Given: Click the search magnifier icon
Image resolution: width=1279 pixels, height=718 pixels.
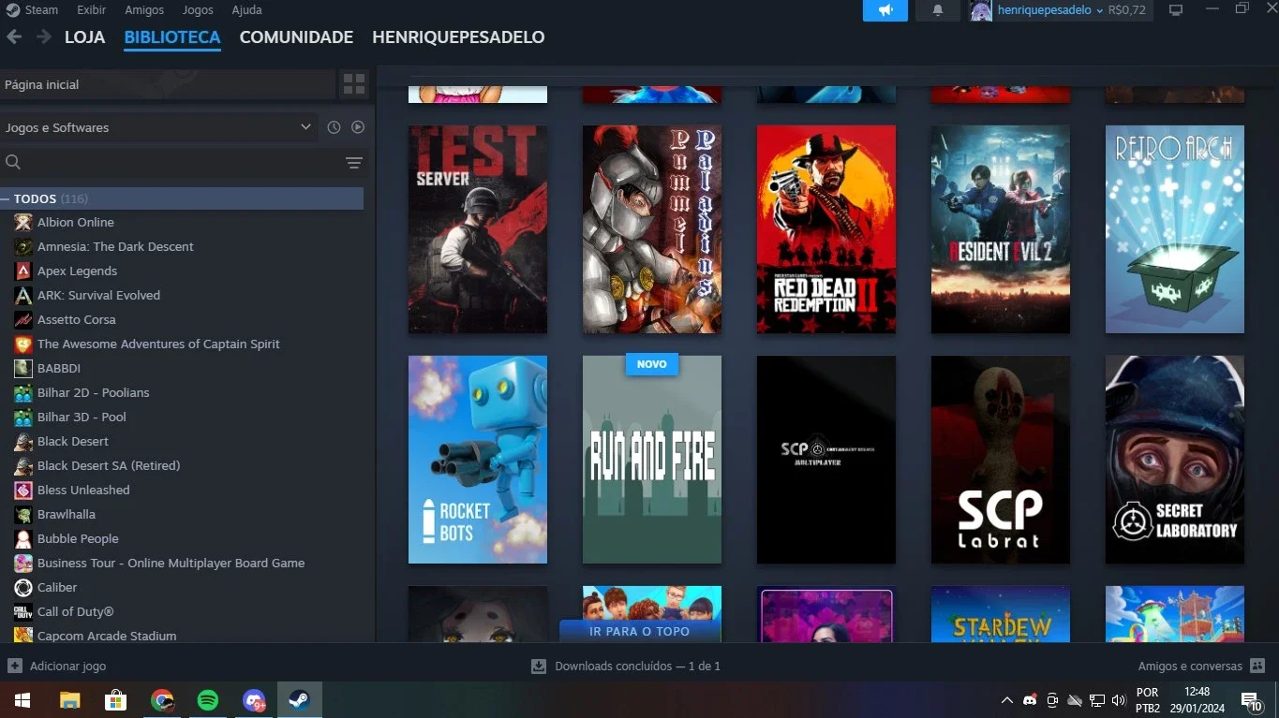Looking at the screenshot, I should (13, 162).
